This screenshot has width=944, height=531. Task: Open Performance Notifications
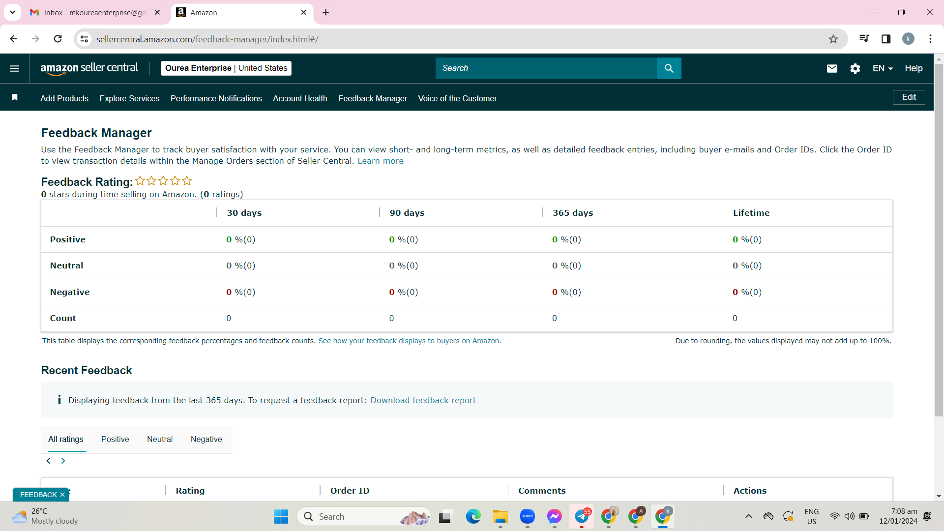coord(216,98)
